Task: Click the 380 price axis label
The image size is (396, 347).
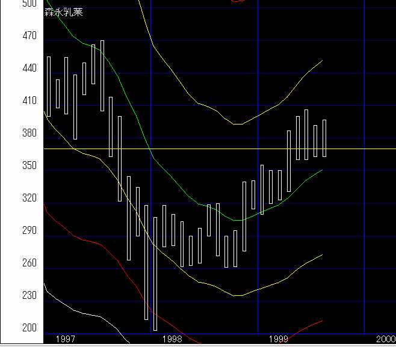Action: click(29, 134)
